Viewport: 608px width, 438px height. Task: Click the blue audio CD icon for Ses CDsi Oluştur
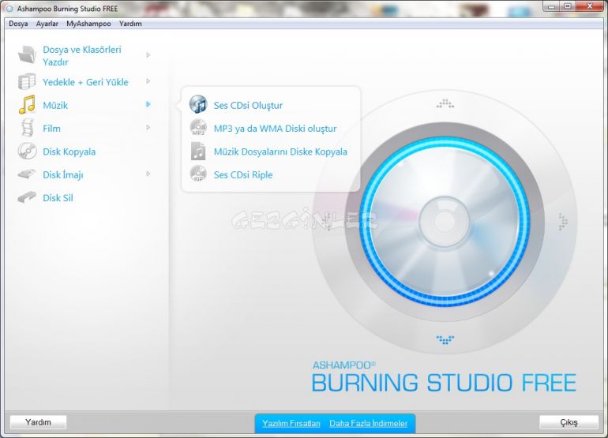[198, 104]
